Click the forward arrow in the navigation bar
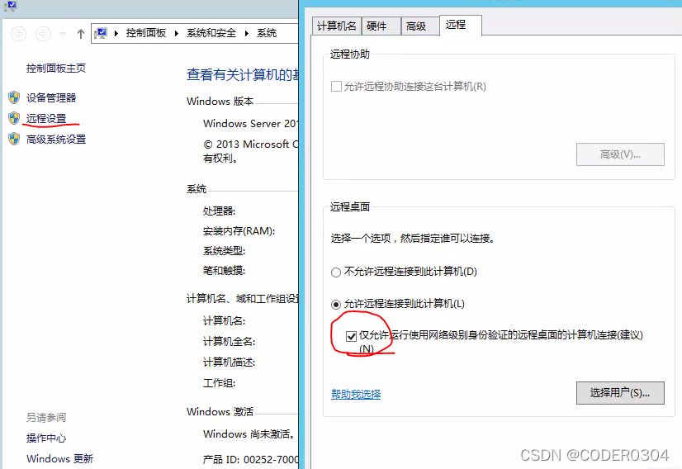This screenshot has height=469, width=682. (x=43, y=34)
